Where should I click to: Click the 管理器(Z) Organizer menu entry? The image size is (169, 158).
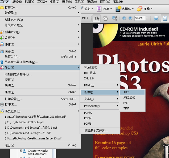[x=40, y=13]
